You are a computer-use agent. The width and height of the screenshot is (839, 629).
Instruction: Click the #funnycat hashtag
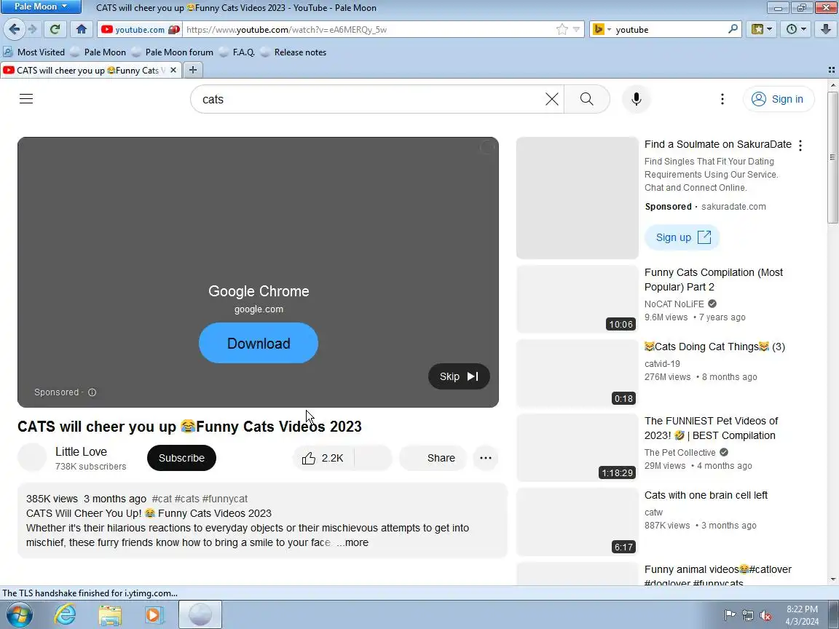[x=225, y=499]
